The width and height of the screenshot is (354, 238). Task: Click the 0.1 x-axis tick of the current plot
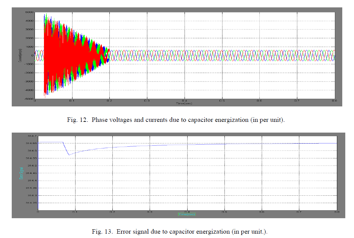tap(72, 101)
